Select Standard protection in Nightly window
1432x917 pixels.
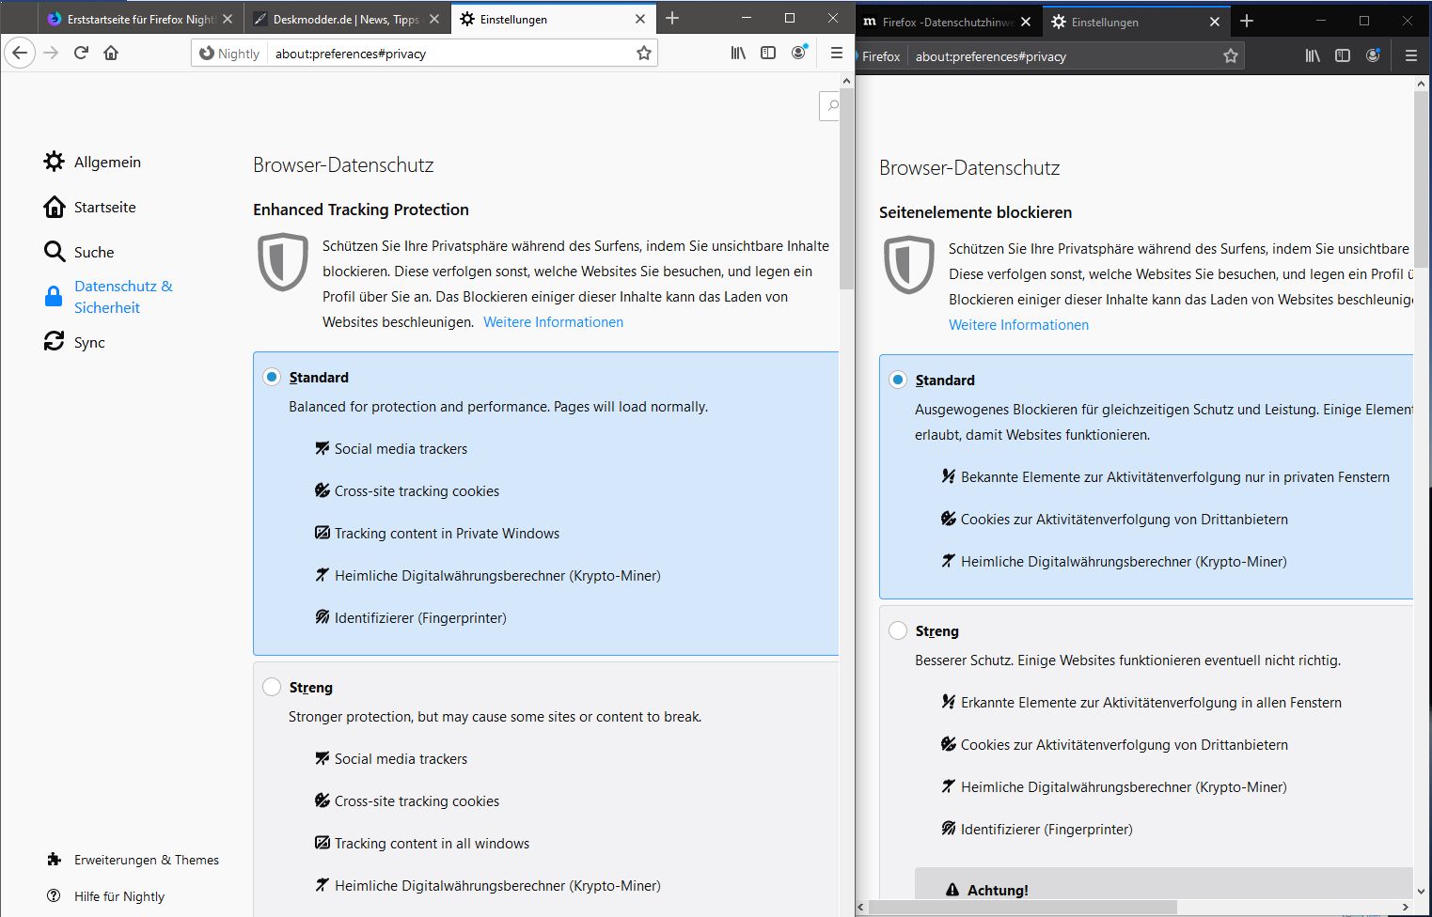(x=272, y=377)
